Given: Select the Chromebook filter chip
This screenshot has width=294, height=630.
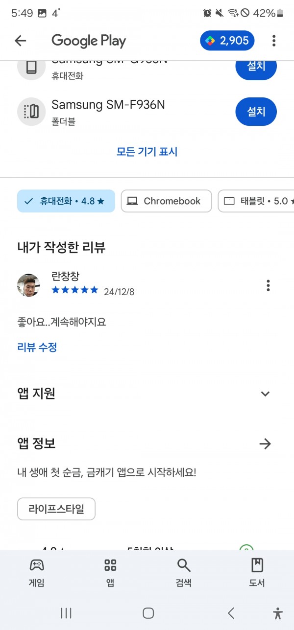Looking at the screenshot, I should click(167, 201).
